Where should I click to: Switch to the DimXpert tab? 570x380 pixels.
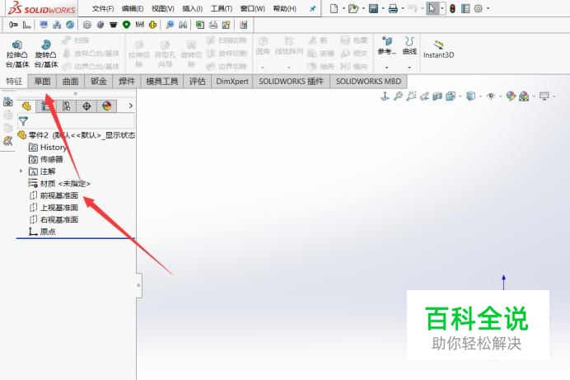pyautogui.click(x=232, y=81)
